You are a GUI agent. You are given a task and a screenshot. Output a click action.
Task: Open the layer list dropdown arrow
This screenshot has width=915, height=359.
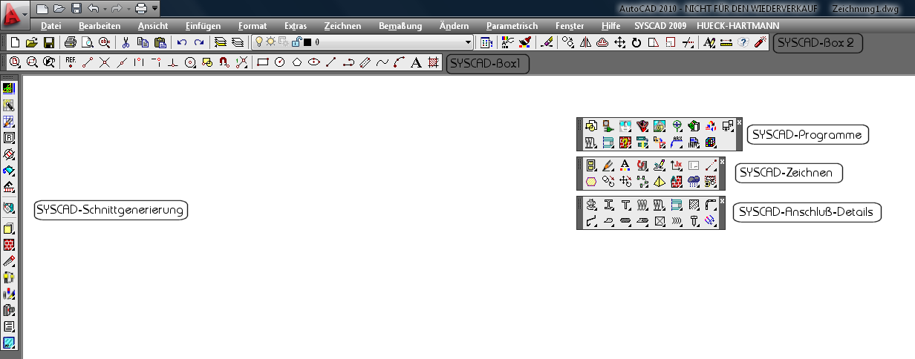468,43
